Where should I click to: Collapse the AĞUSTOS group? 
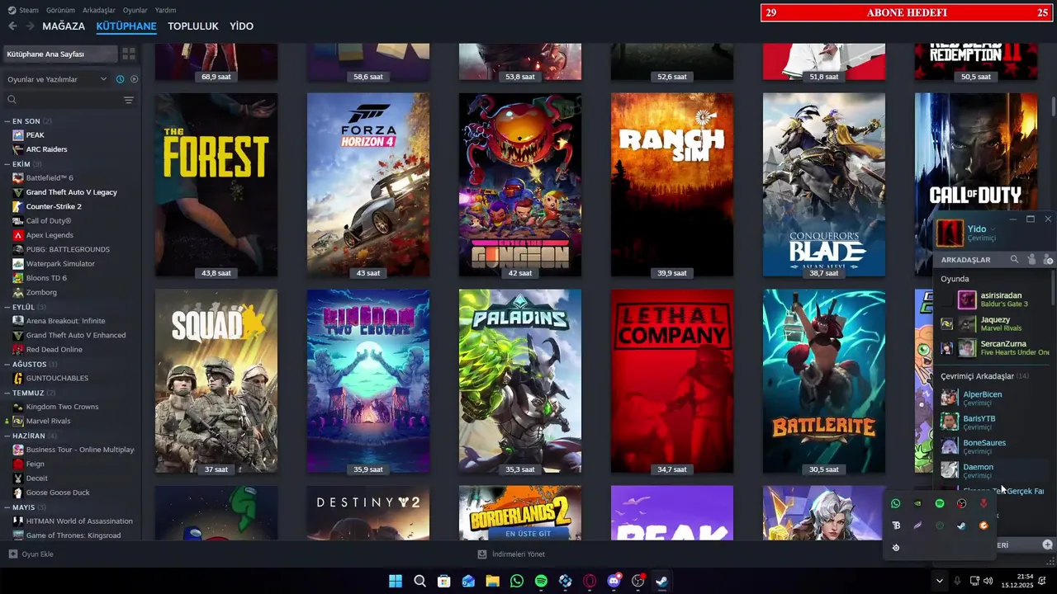(x=7, y=364)
